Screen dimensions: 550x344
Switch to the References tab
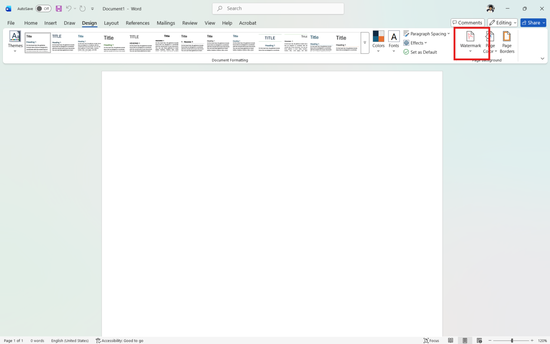pyautogui.click(x=137, y=23)
